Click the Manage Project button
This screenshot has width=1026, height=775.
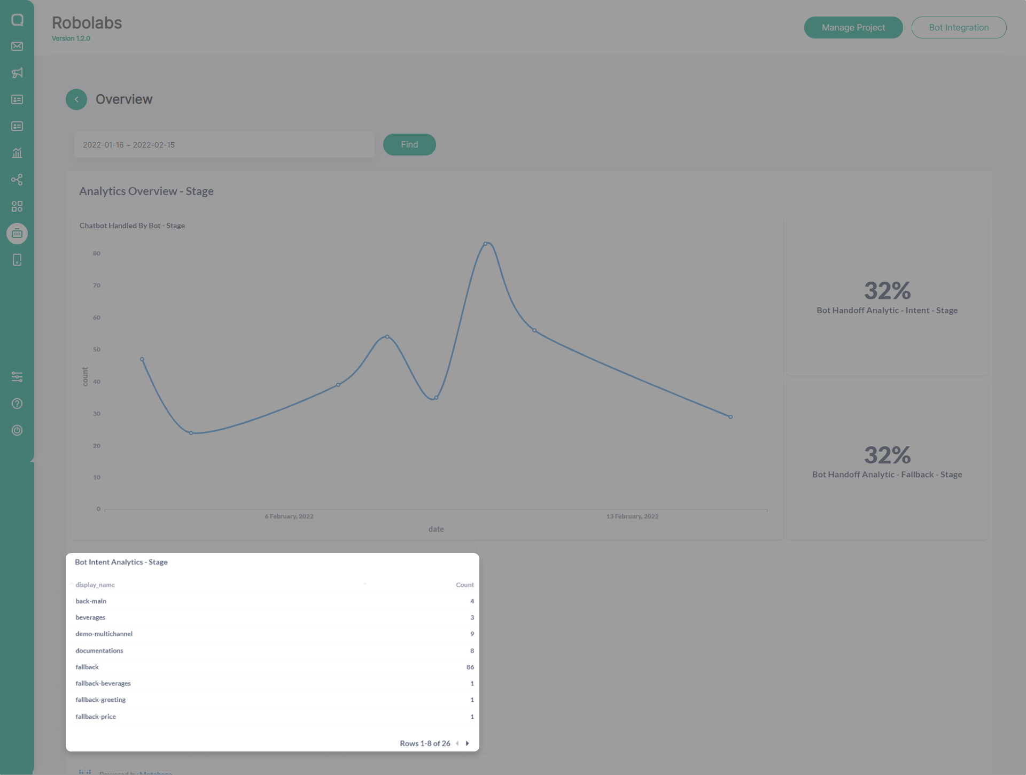[853, 28]
